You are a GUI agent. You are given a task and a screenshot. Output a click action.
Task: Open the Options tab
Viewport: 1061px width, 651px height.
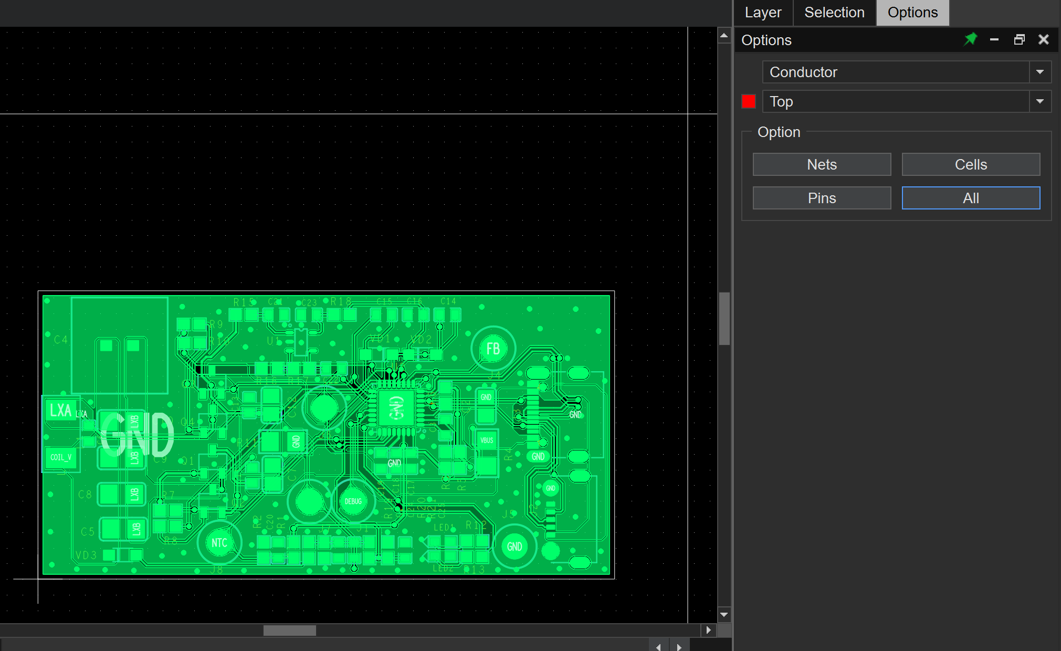[912, 13]
